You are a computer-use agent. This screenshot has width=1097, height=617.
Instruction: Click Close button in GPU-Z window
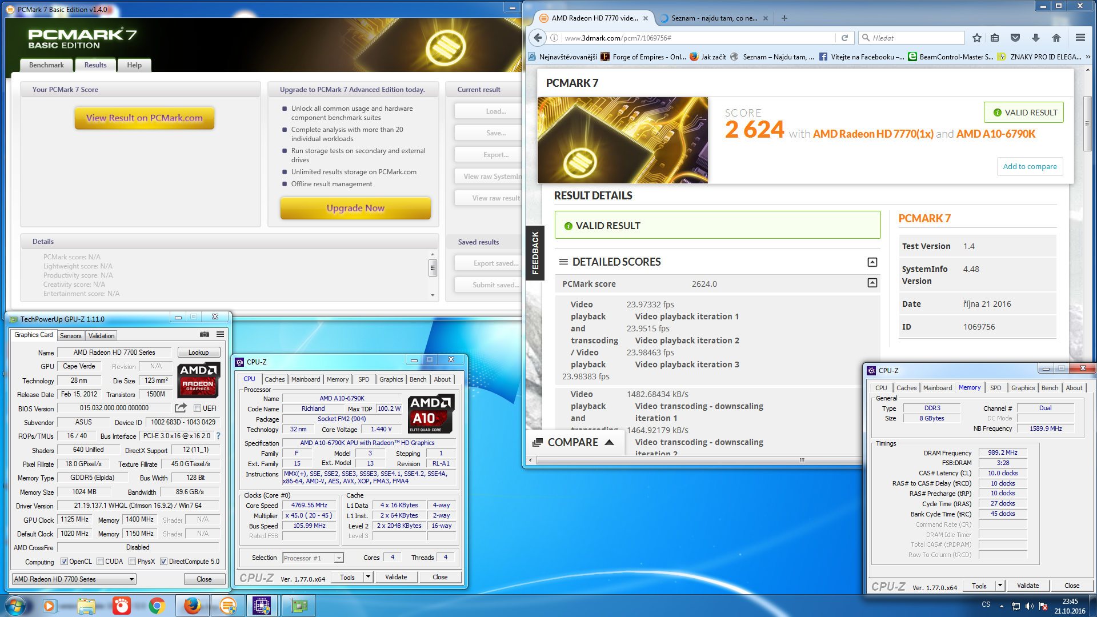coord(204,579)
